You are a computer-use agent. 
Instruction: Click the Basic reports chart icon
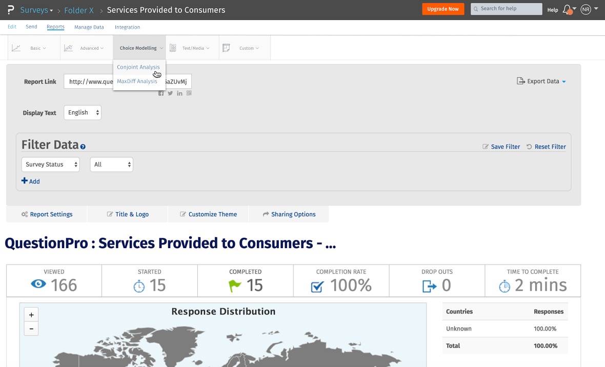(16, 48)
